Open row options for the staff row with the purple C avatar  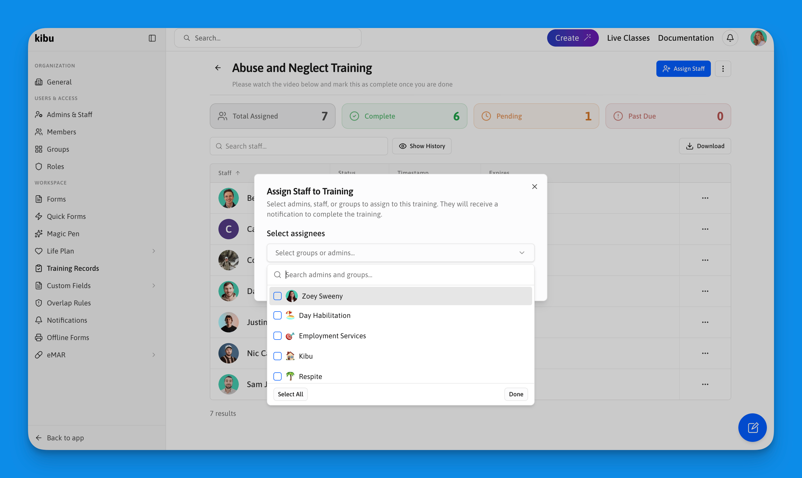pos(705,229)
